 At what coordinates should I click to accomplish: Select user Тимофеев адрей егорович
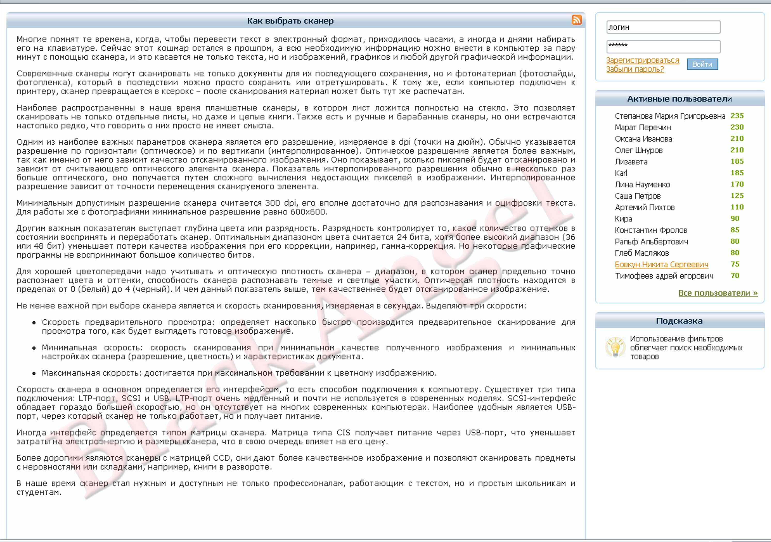click(x=664, y=276)
